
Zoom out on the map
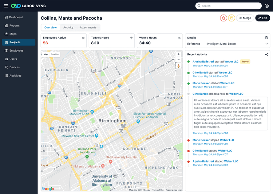coord(178,60)
